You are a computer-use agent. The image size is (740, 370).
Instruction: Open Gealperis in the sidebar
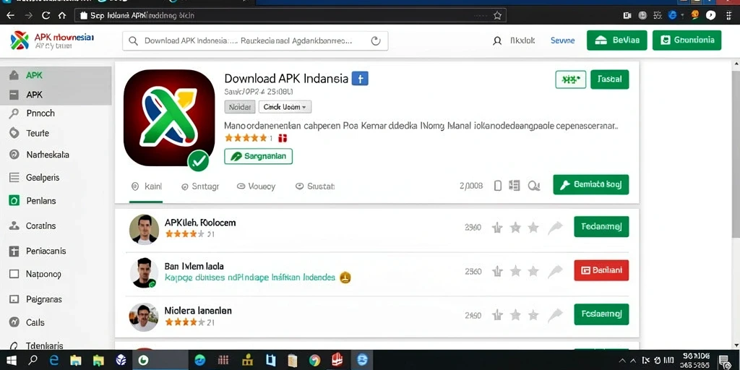43,178
